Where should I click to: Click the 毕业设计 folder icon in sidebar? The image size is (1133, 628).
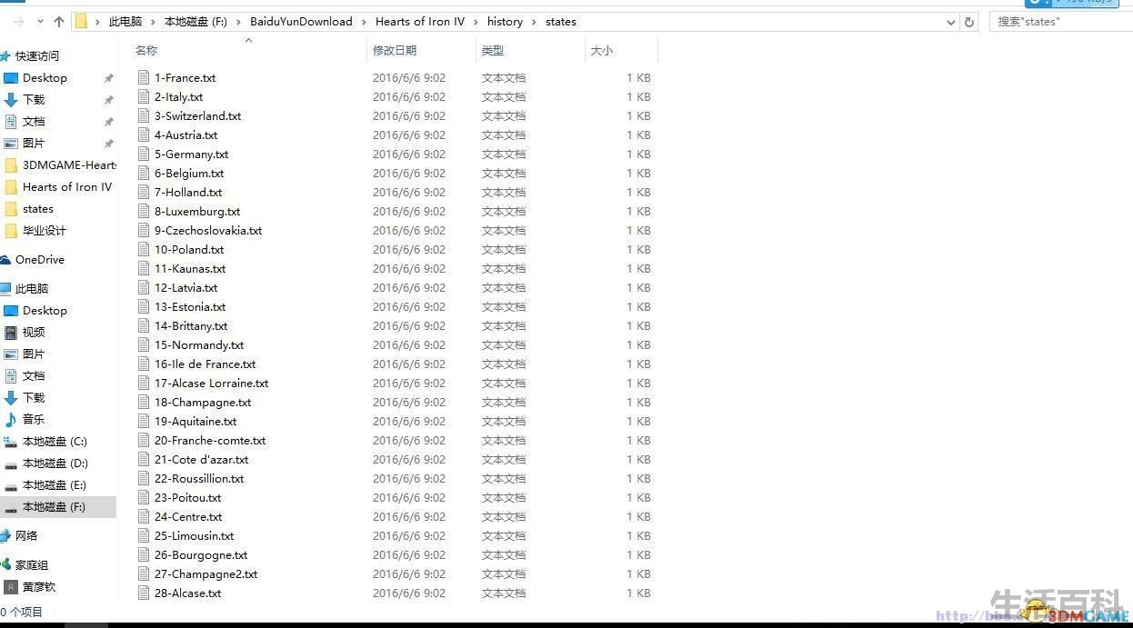[x=11, y=231]
